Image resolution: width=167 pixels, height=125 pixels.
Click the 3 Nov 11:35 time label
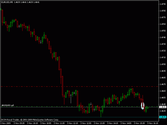click(59, 123)
